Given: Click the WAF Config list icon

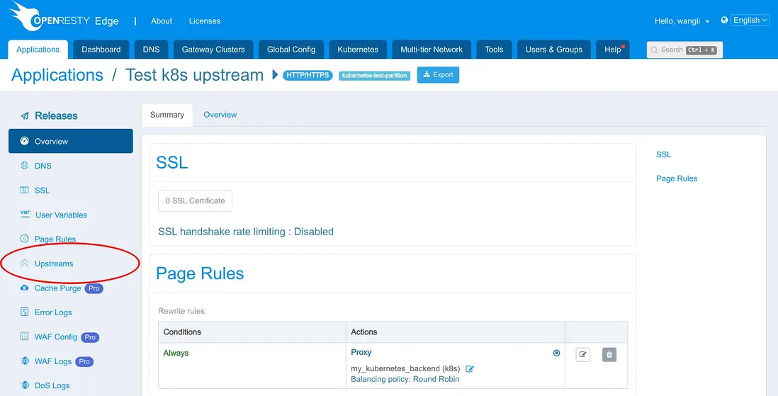Looking at the screenshot, I should pyautogui.click(x=24, y=336).
